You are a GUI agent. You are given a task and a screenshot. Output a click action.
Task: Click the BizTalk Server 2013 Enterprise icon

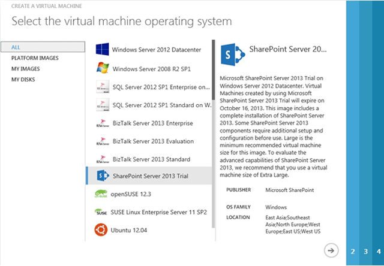[x=103, y=123]
